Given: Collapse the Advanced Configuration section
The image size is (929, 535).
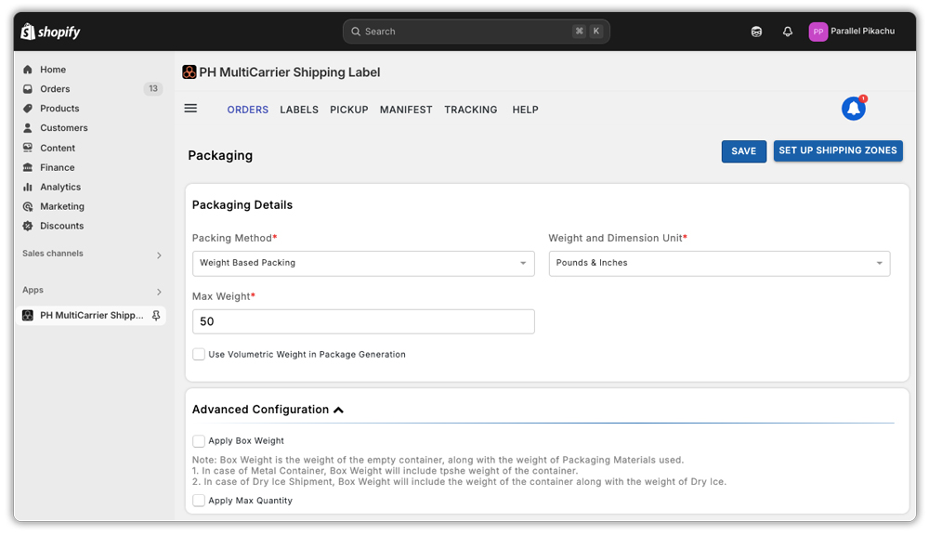Looking at the screenshot, I should point(338,410).
